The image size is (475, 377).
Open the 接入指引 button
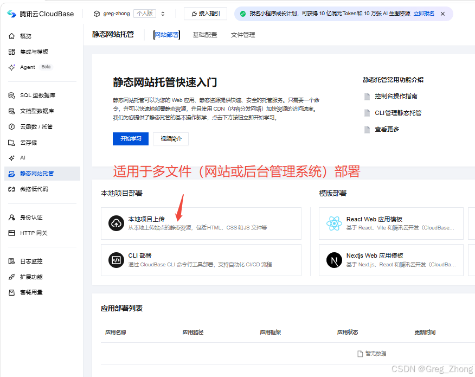pos(206,14)
